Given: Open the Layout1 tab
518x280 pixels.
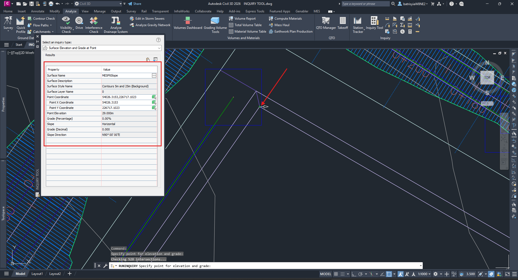Looking at the screenshot, I should (37, 274).
